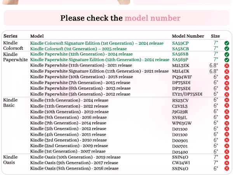The image size is (233, 175).
Task: Click the Series column header
Action: 10,36
